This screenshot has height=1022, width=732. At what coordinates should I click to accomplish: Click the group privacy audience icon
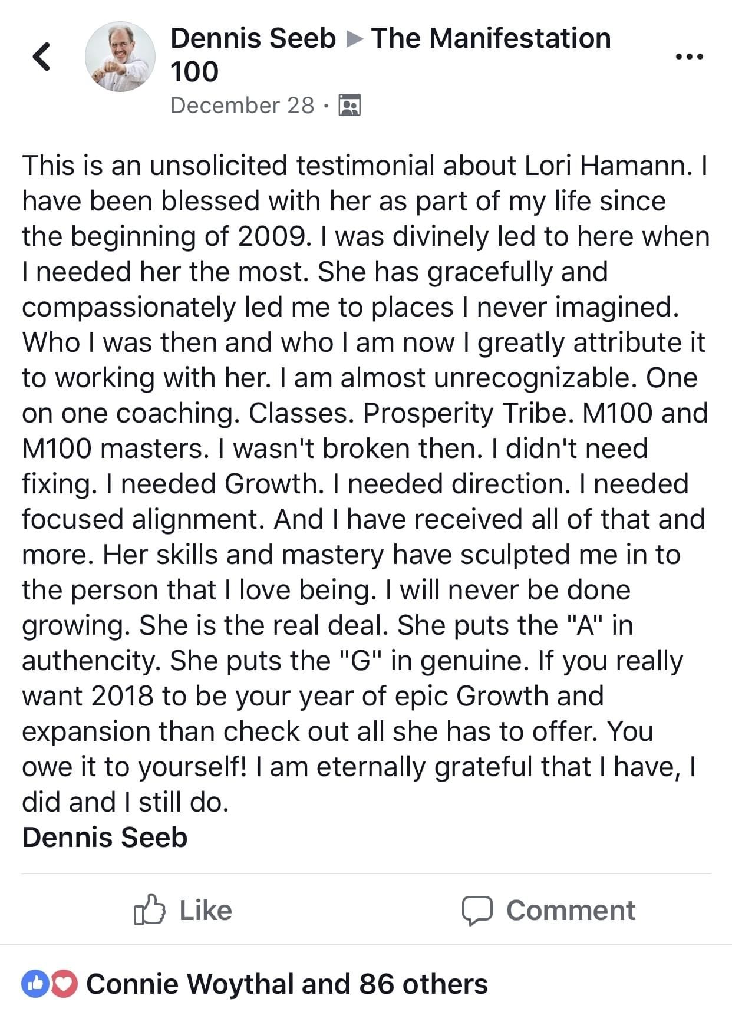tap(349, 106)
